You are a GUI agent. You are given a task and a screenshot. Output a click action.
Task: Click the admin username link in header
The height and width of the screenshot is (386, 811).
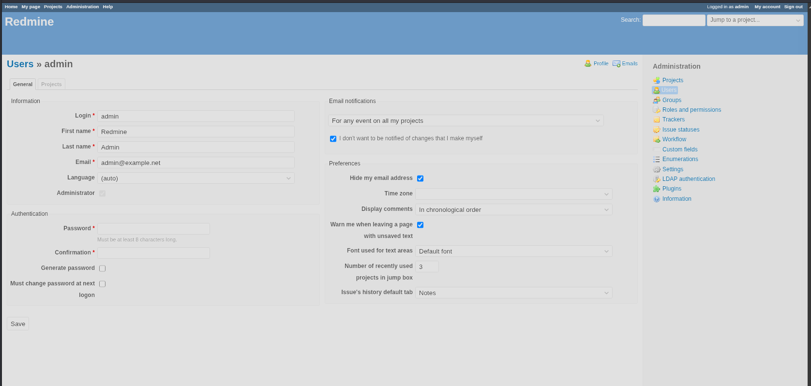click(742, 7)
